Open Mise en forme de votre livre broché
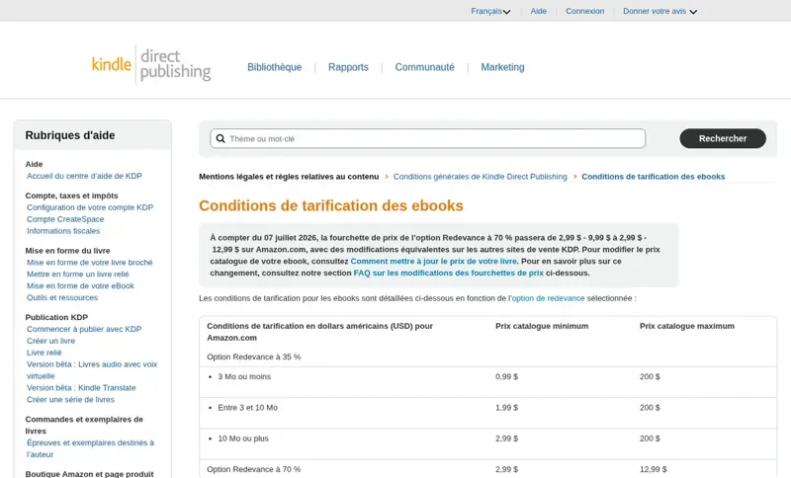The image size is (791, 478). click(x=89, y=263)
